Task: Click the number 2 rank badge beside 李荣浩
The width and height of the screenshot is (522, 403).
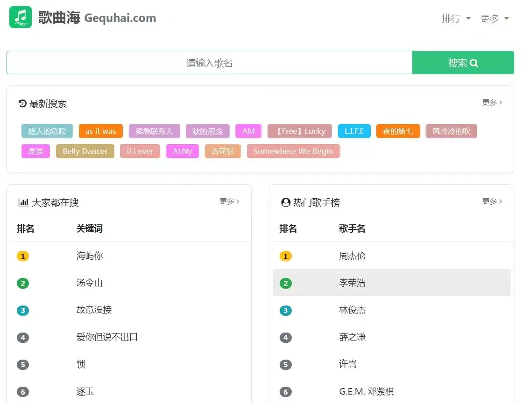Action: point(285,283)
